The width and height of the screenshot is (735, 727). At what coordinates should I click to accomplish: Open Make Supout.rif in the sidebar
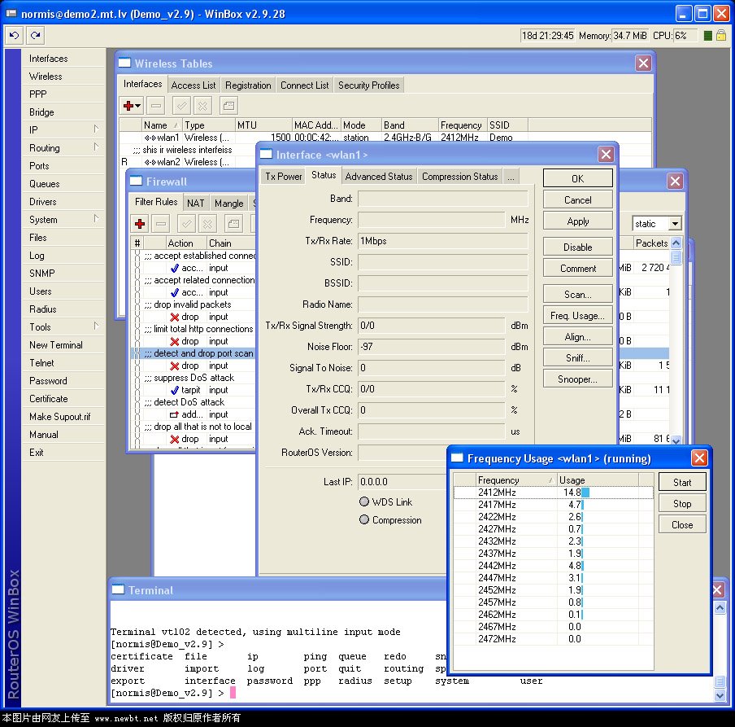click(63, 416)
